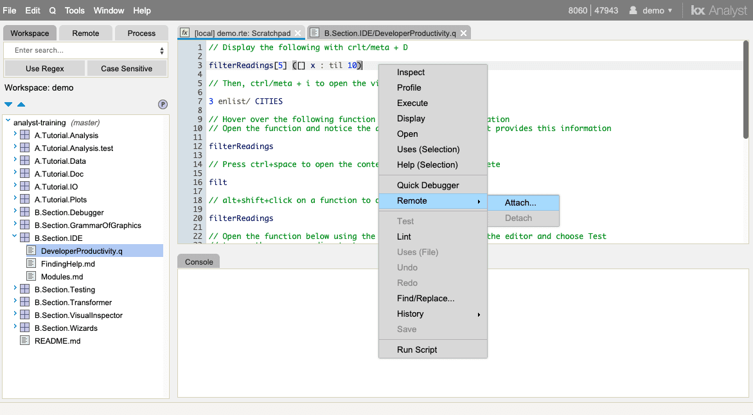
Task: Click the KX Analyst logo
Action: click(x=719, y=10)
